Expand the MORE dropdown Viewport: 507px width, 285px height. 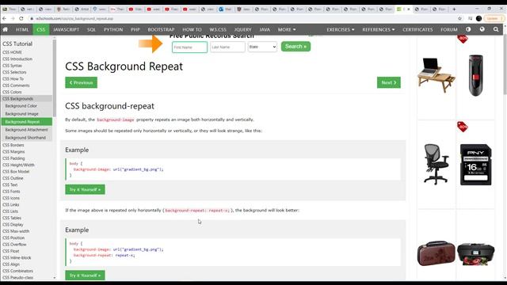[287, 29]
